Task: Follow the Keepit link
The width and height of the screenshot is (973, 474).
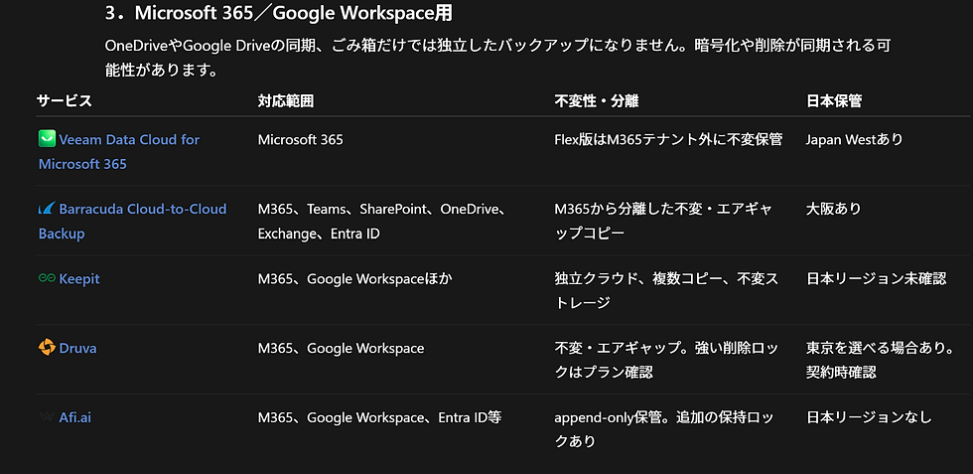Action: pyautogui.click(x=78, y=279)
